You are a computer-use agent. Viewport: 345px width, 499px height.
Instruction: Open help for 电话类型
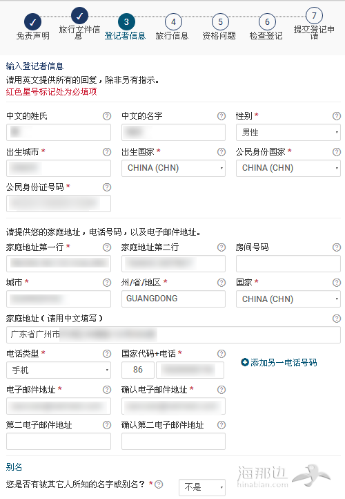click(x=107, y=354)
